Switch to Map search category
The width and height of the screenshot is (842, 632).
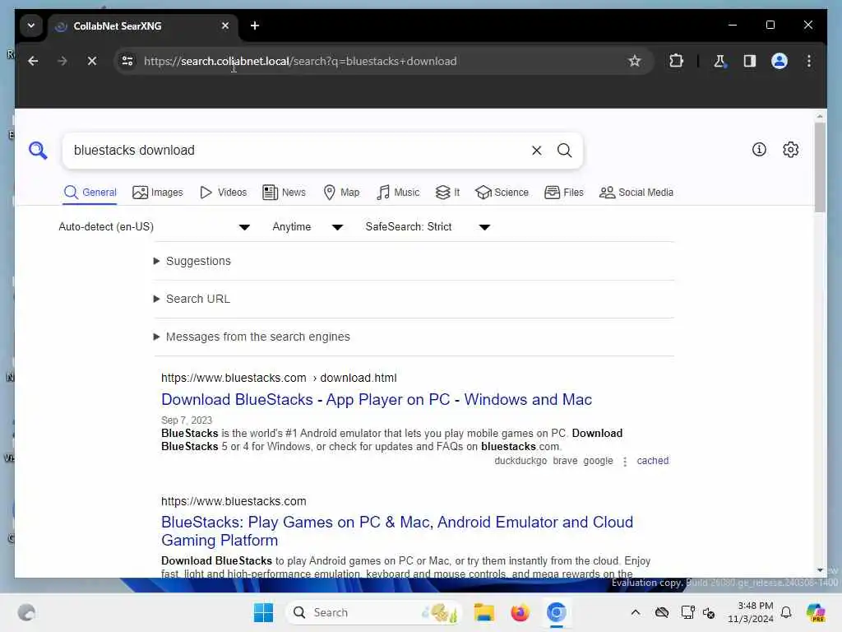341,193
